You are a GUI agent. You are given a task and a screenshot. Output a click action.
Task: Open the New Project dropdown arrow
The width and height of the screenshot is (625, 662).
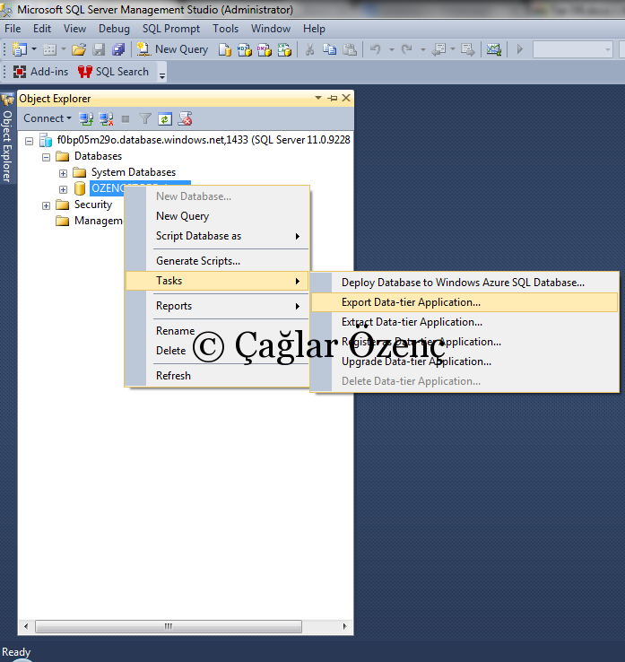pos(34,49)
